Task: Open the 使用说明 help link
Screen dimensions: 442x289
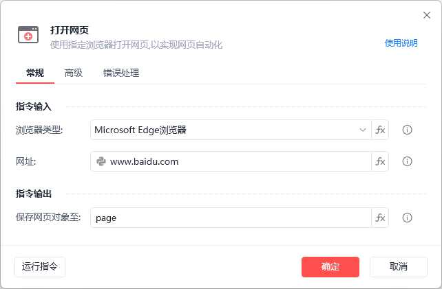Action: pos(401,43)
